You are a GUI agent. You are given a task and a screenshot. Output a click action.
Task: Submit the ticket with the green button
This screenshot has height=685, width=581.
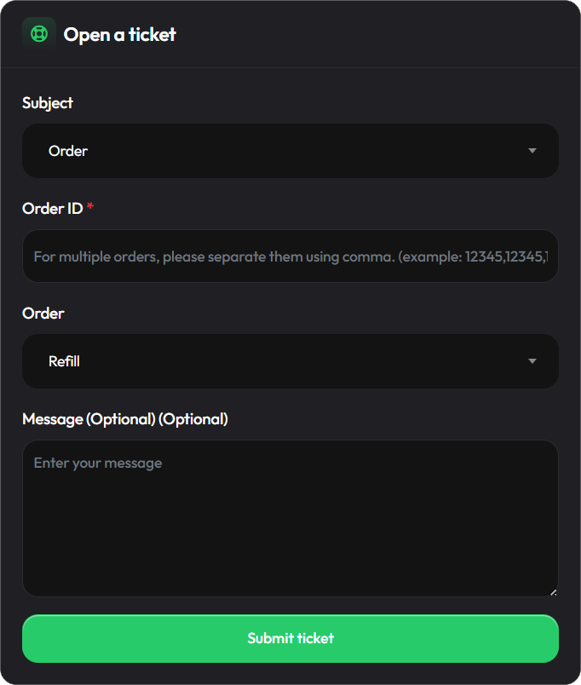click(290, 639)
